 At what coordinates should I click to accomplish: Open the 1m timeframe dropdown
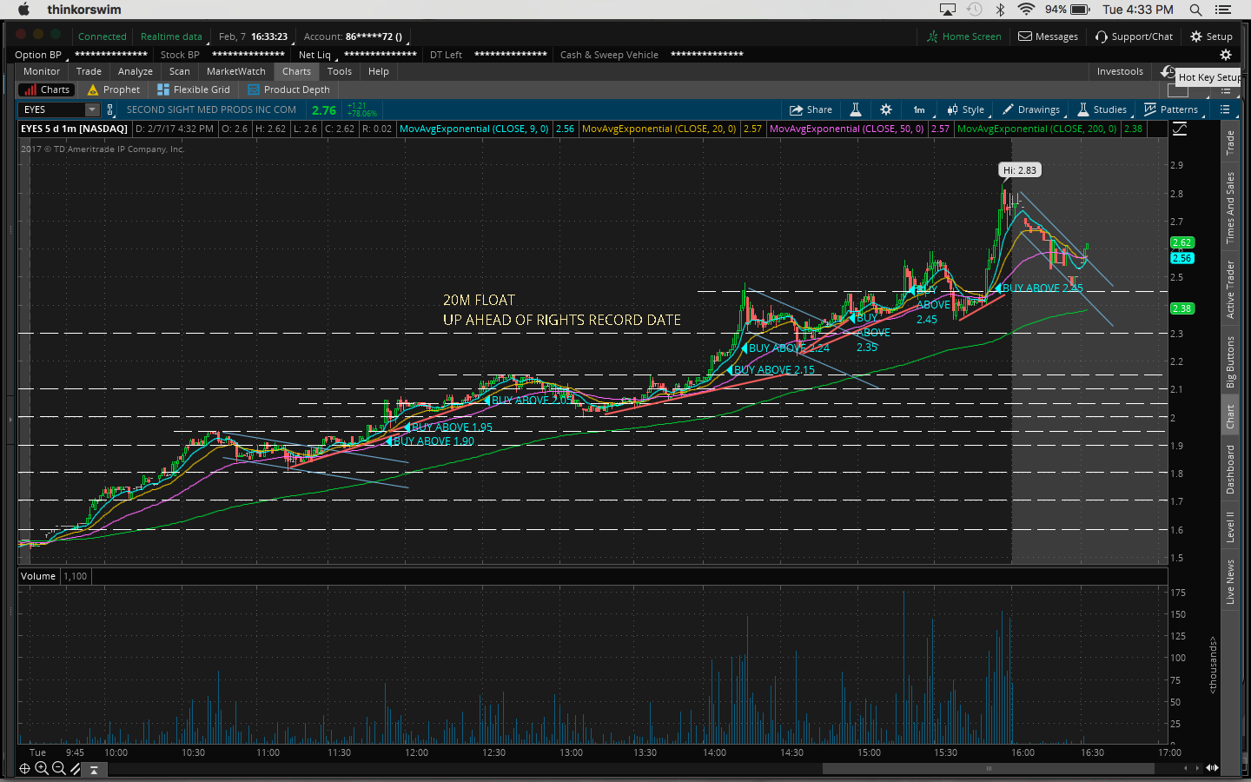pyautogui.click(x=918, y=109)
